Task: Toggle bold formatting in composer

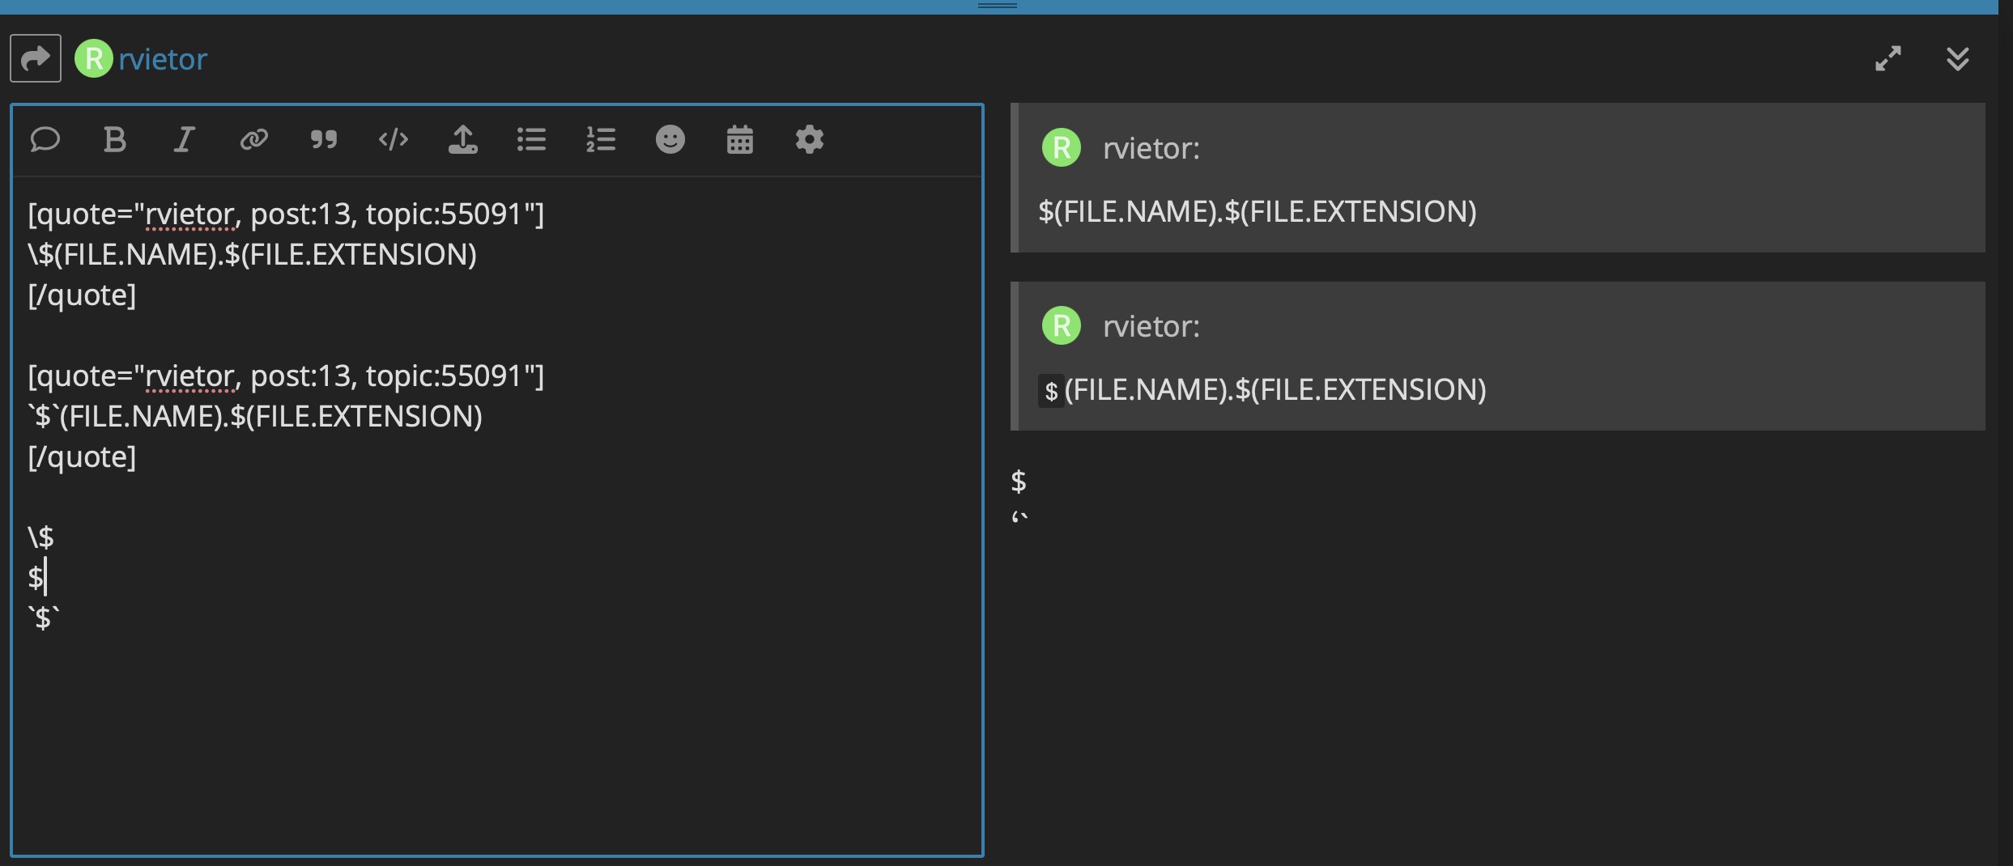Action: tap(115, 140)
